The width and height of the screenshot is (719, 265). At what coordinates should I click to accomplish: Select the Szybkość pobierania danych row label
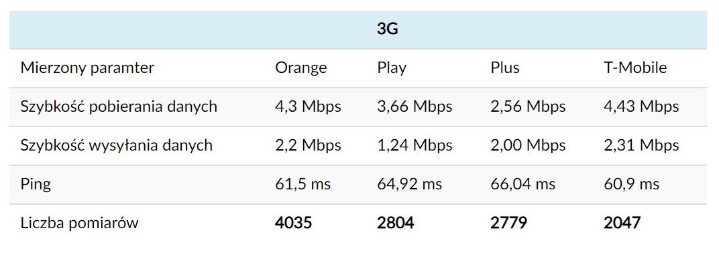pyautogui.click(x=119, y=106)
